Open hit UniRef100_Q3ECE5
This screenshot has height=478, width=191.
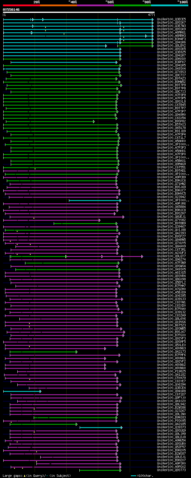(x=171, y=19)
